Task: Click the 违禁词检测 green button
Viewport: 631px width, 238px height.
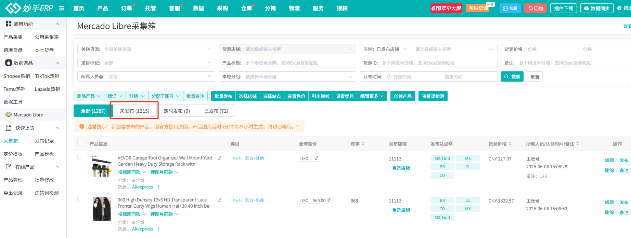Action: click(x=433, y=96)
